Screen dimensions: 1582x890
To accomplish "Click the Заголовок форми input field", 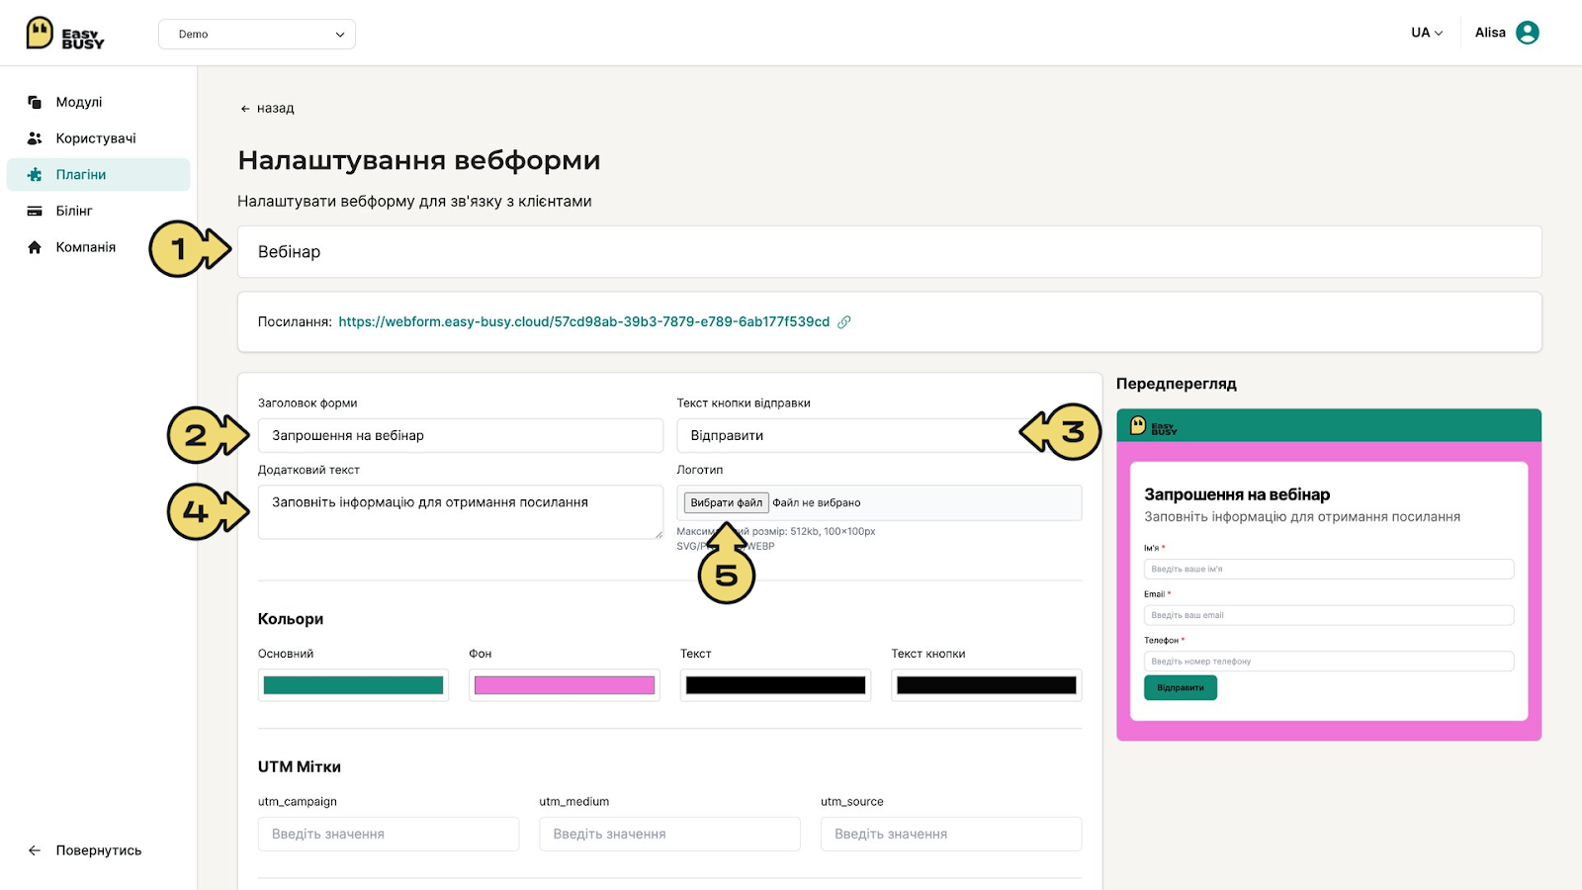I will pyautogui.click(x=460, y=435).
